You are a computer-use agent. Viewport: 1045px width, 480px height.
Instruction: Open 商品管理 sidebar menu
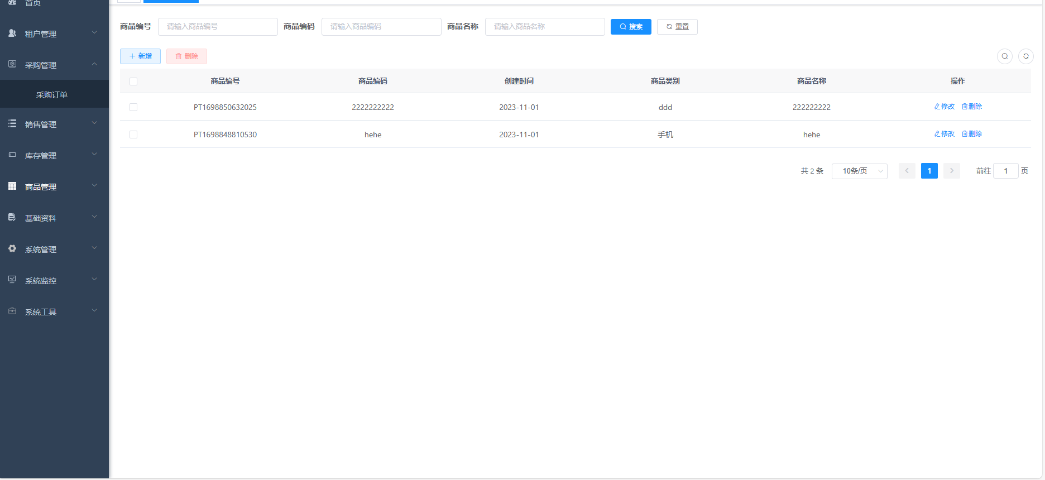tap(54, 186)
